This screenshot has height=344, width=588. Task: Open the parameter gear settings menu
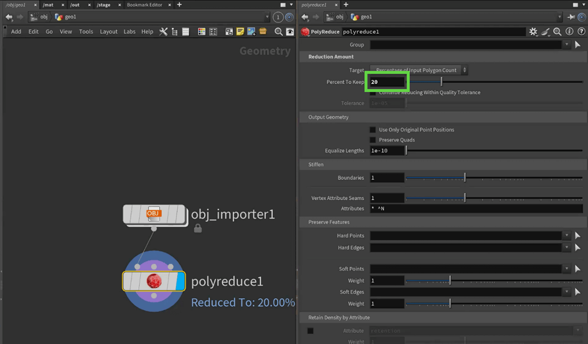(x=533, y=32)
